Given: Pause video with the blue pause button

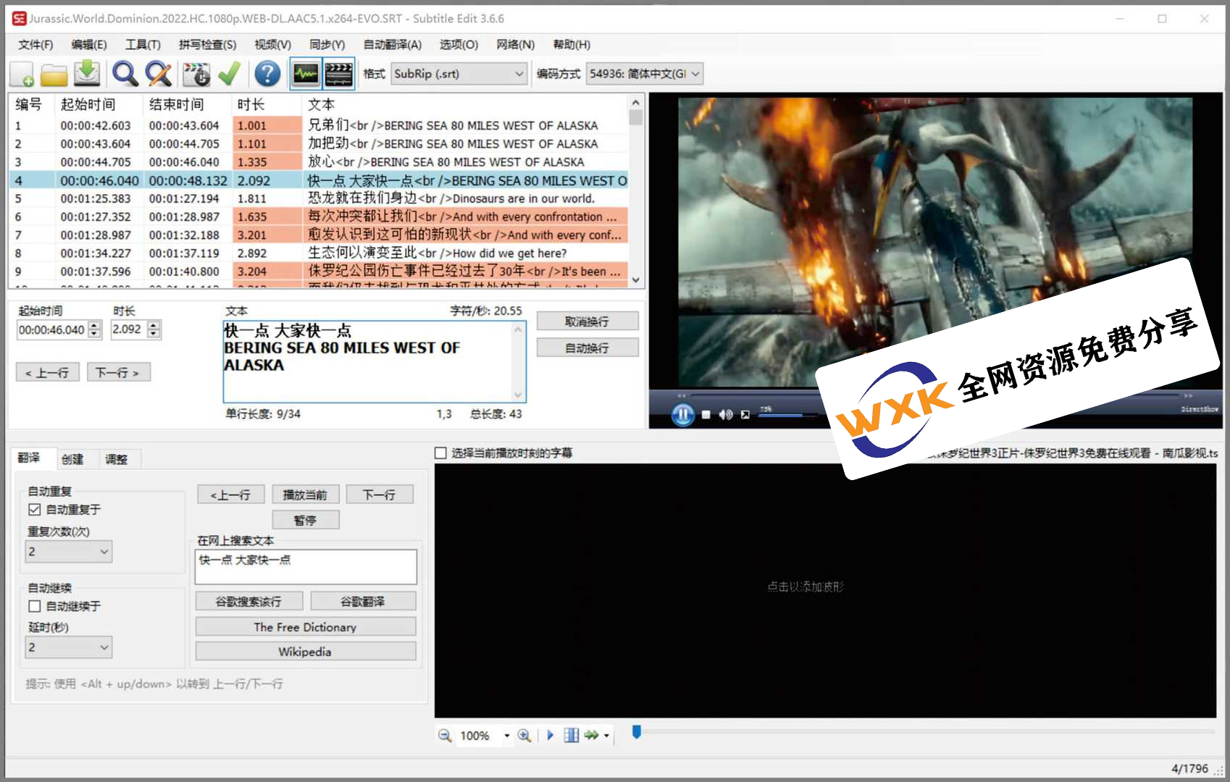Looking at the screenshot, I should (x=682, y=415).
